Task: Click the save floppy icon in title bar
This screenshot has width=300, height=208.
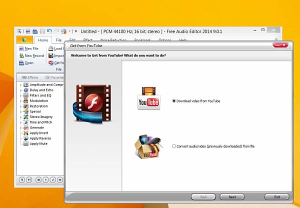Action: [x=42, y=31]
